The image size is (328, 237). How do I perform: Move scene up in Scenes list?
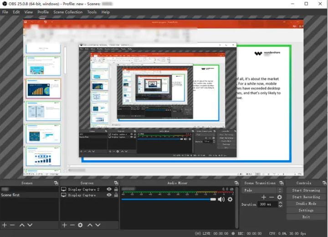coord(22,225)
